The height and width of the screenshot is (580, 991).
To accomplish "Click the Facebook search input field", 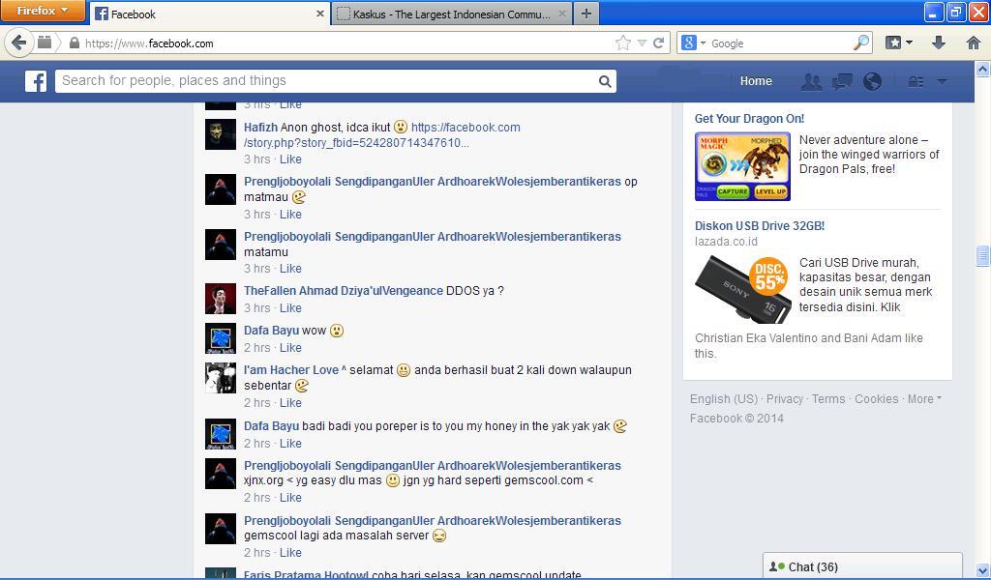I will click(x=326, y=81).
